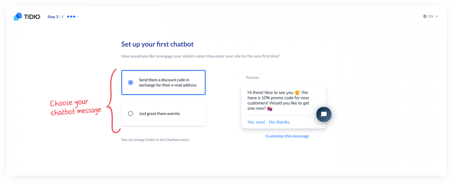This screenshot has height=186, width=453.
Task: Click the 'Step 3 / 4' indicator
Action: (x=55, y=17)
